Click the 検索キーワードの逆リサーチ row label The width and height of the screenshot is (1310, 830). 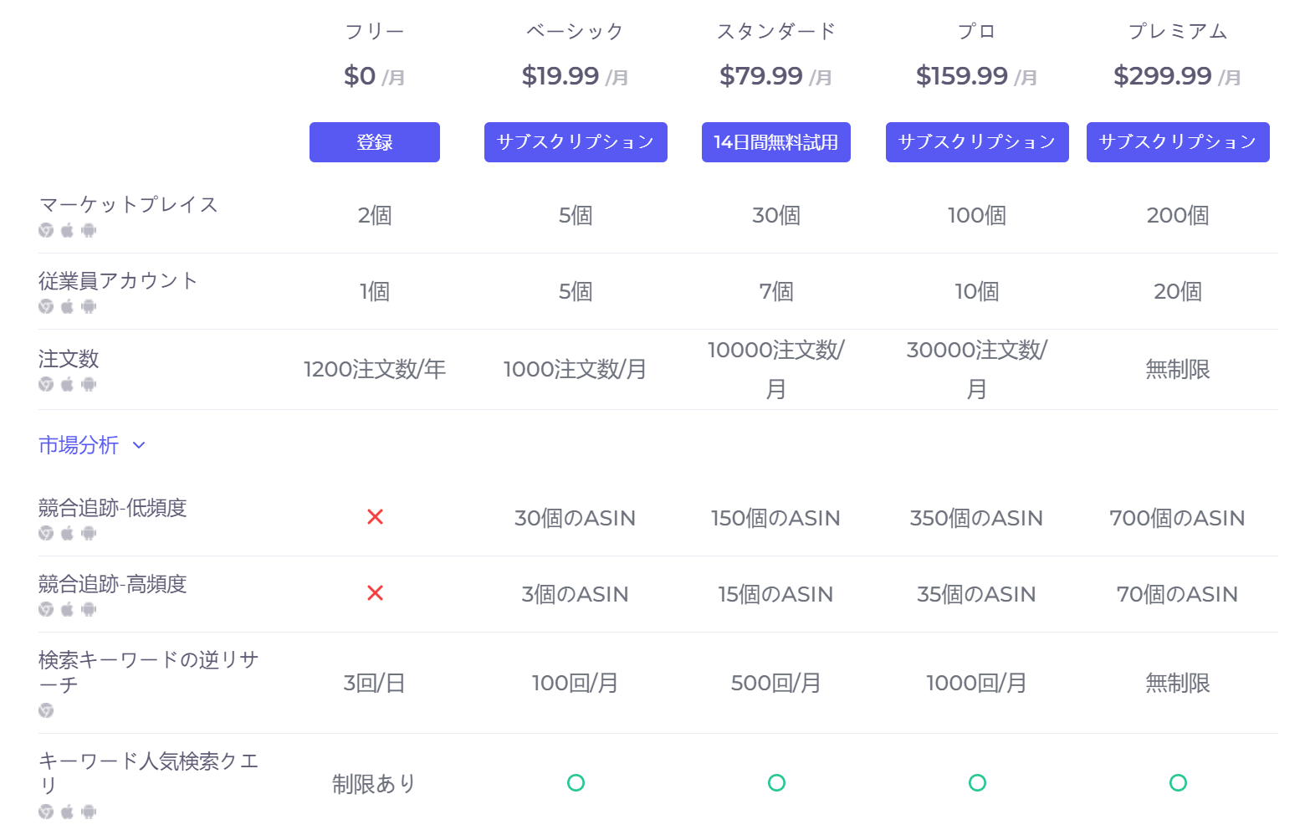[x=148, y=673]
